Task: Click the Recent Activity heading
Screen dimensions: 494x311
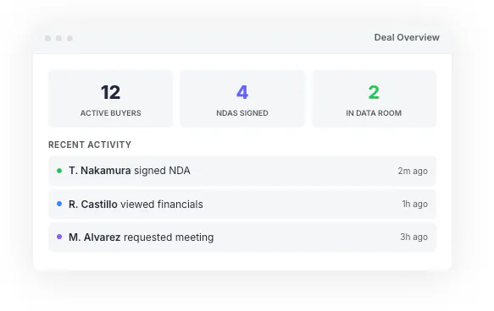Action: coord(90,145)
